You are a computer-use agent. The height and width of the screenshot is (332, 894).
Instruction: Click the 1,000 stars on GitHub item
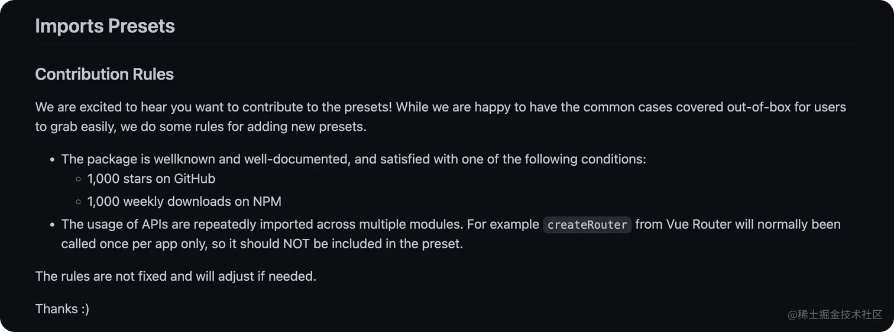pos(151,179)
